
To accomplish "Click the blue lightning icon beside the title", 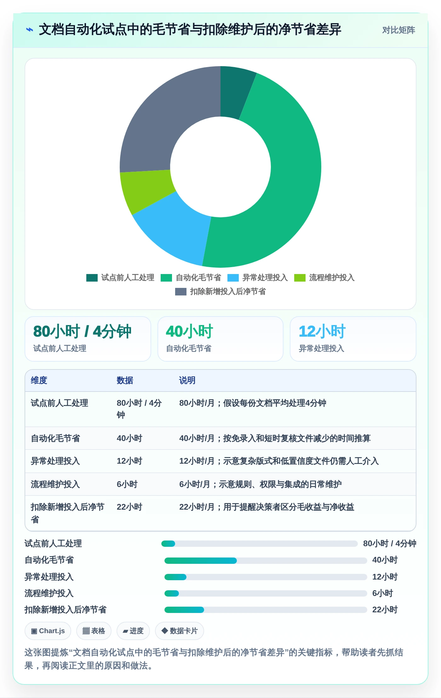I will (x=29, y=30).
